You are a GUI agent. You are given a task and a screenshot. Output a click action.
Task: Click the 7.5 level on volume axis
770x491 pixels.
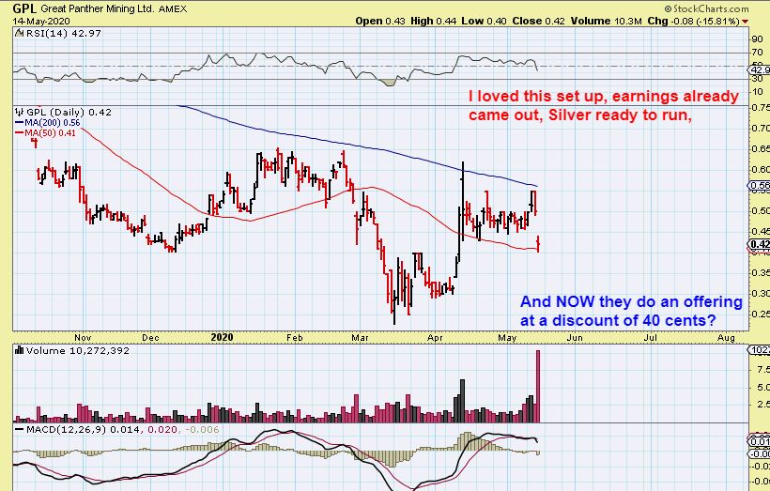point(762,369)
